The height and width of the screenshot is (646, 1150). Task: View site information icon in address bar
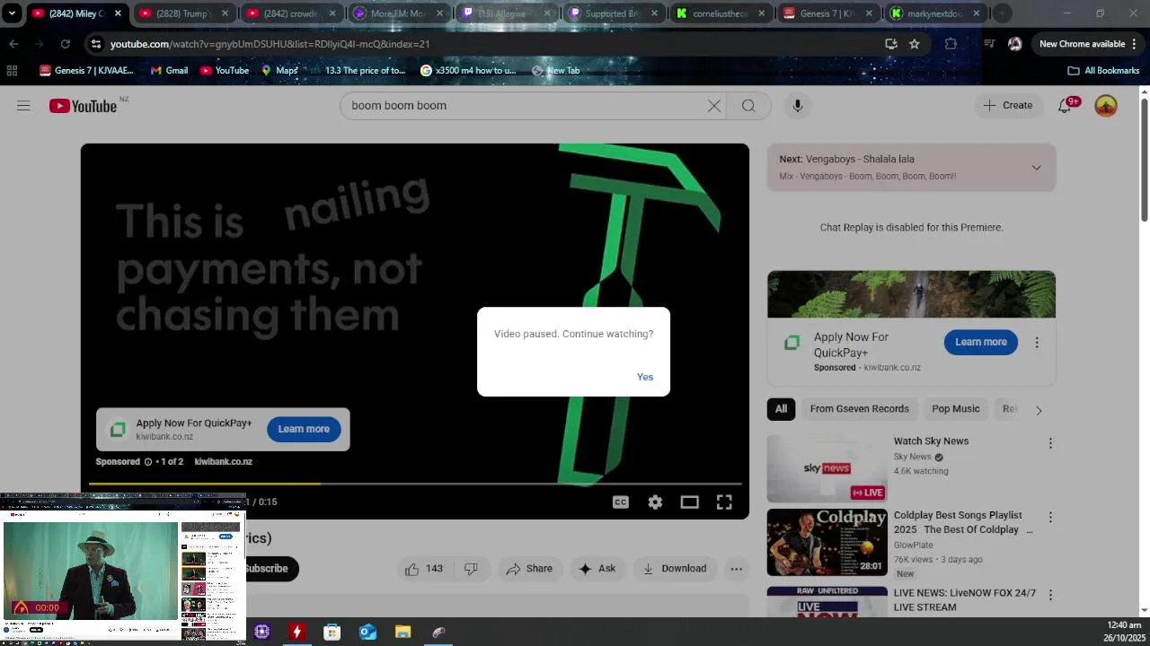pos(96,44)
